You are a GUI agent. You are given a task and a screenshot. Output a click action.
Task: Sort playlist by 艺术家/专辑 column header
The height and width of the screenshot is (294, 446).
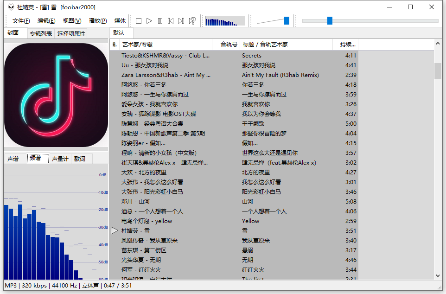point(165,45)
